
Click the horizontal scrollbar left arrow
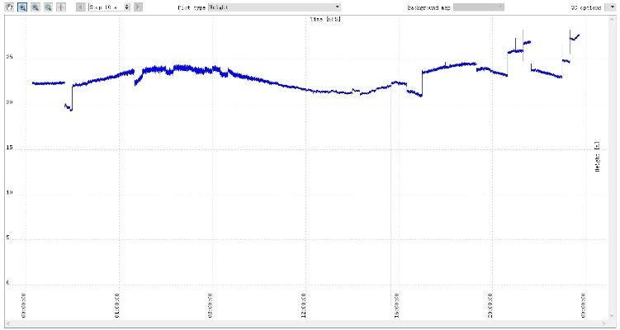pyautogui.click(x=9, y=323)
